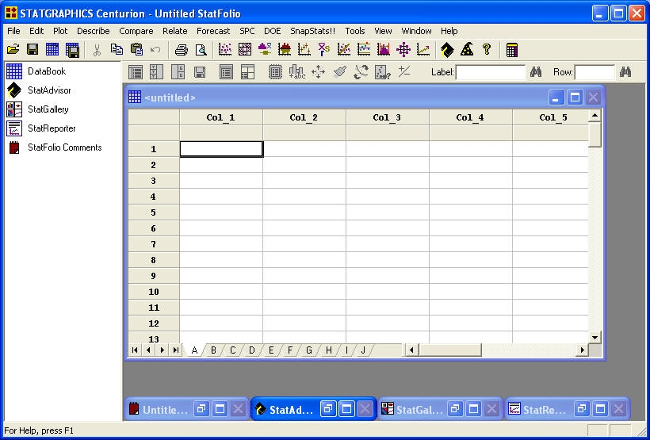Launch the StatWizard wizard hat icon
Screen dimensions: 650x440
[x=467, y=50]
